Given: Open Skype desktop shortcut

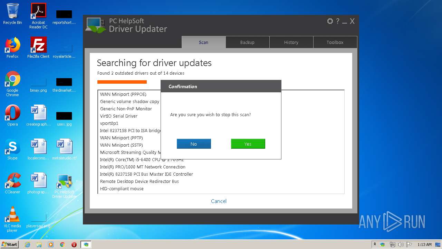Looking at the screenshot, I should pyautogui.click(x=12, y=149).
